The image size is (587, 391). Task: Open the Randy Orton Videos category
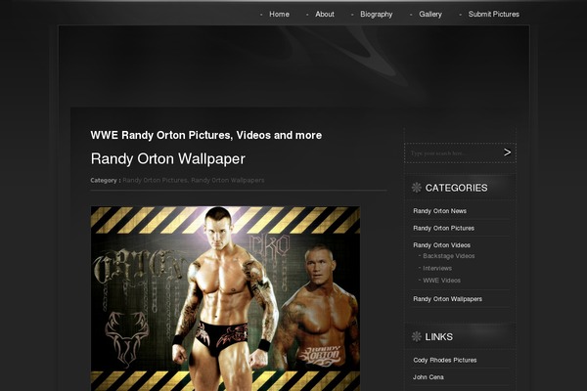tap(442, 245)
